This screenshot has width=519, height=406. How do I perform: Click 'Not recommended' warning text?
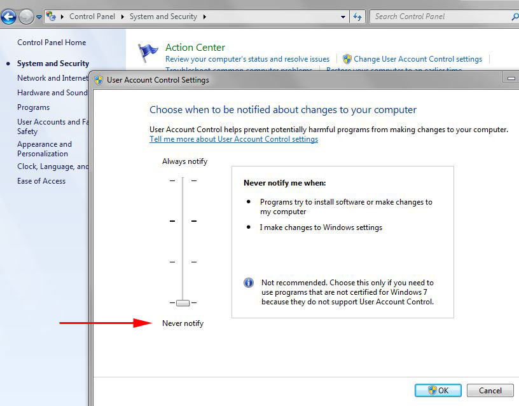click(347, 292)
